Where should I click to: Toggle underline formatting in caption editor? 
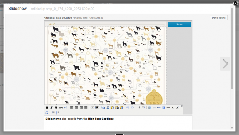click(56, 107)
